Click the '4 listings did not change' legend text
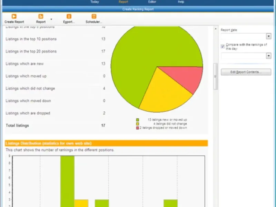The image size is (276, 207). click(170, 124)
